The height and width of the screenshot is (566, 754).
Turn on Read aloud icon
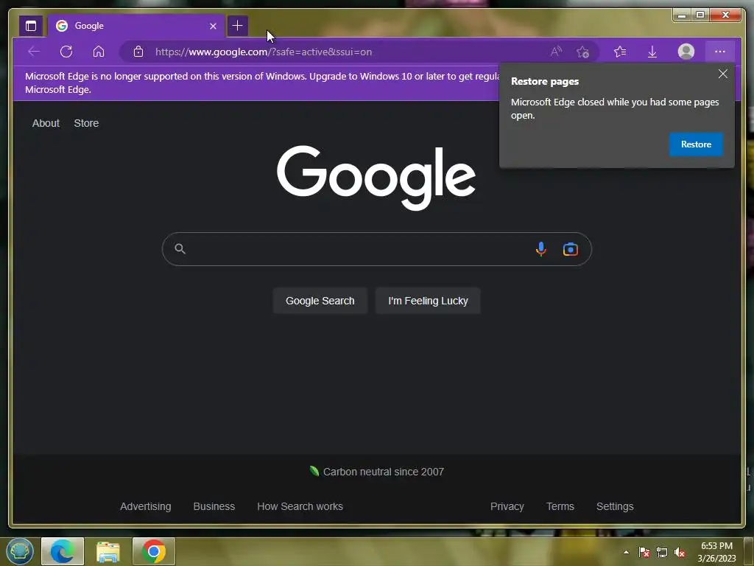pyautogui.click(x=557, y=52)
